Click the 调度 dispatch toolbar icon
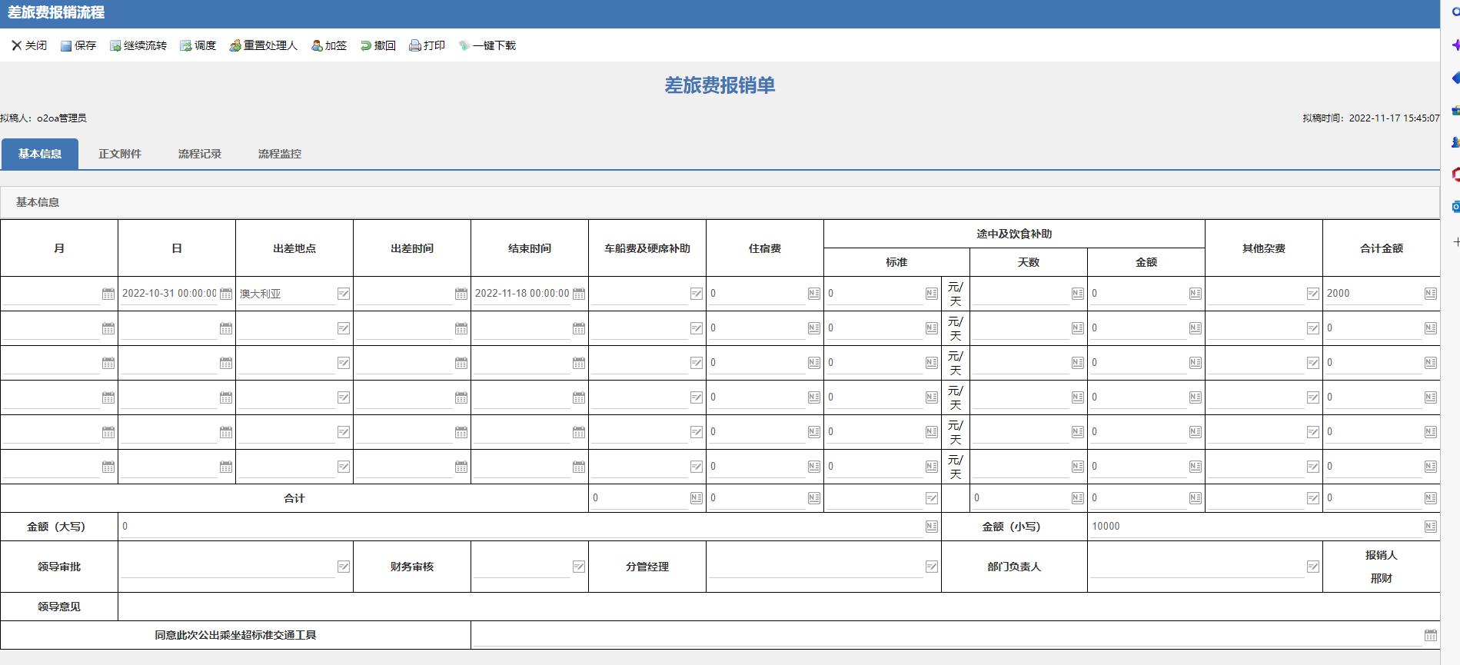The width and height of the screenshot is (1460, 665). [x=186, y=46]
